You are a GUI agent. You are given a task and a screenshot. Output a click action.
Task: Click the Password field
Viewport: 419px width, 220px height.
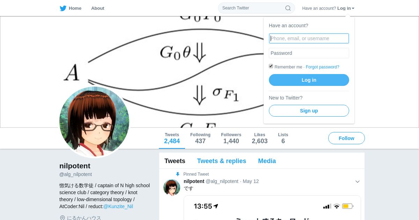tap(309, 53)
